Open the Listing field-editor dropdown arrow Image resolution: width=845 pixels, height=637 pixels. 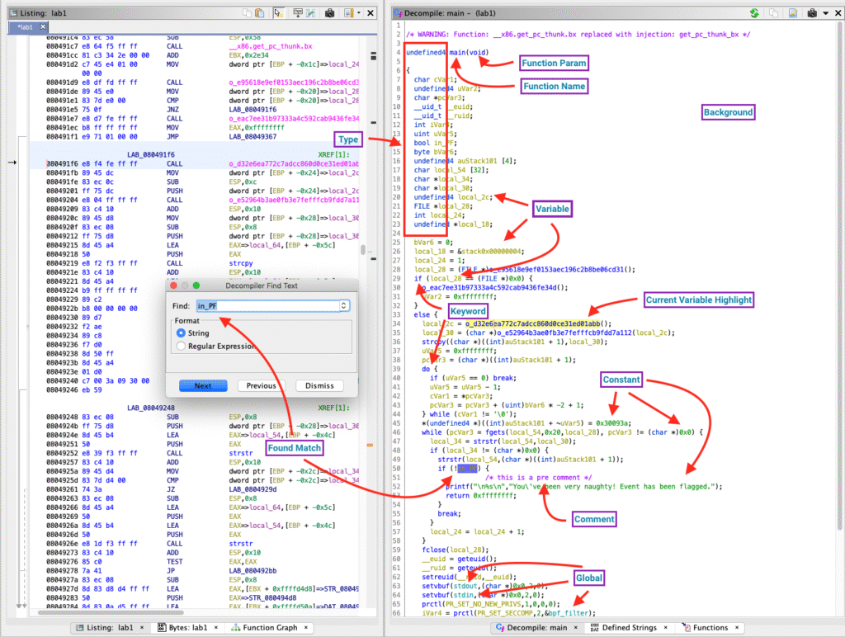pos(360,13)
